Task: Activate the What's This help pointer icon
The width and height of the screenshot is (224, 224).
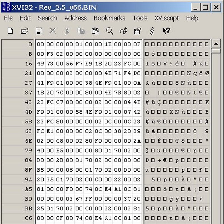Action: coord(166,31)
